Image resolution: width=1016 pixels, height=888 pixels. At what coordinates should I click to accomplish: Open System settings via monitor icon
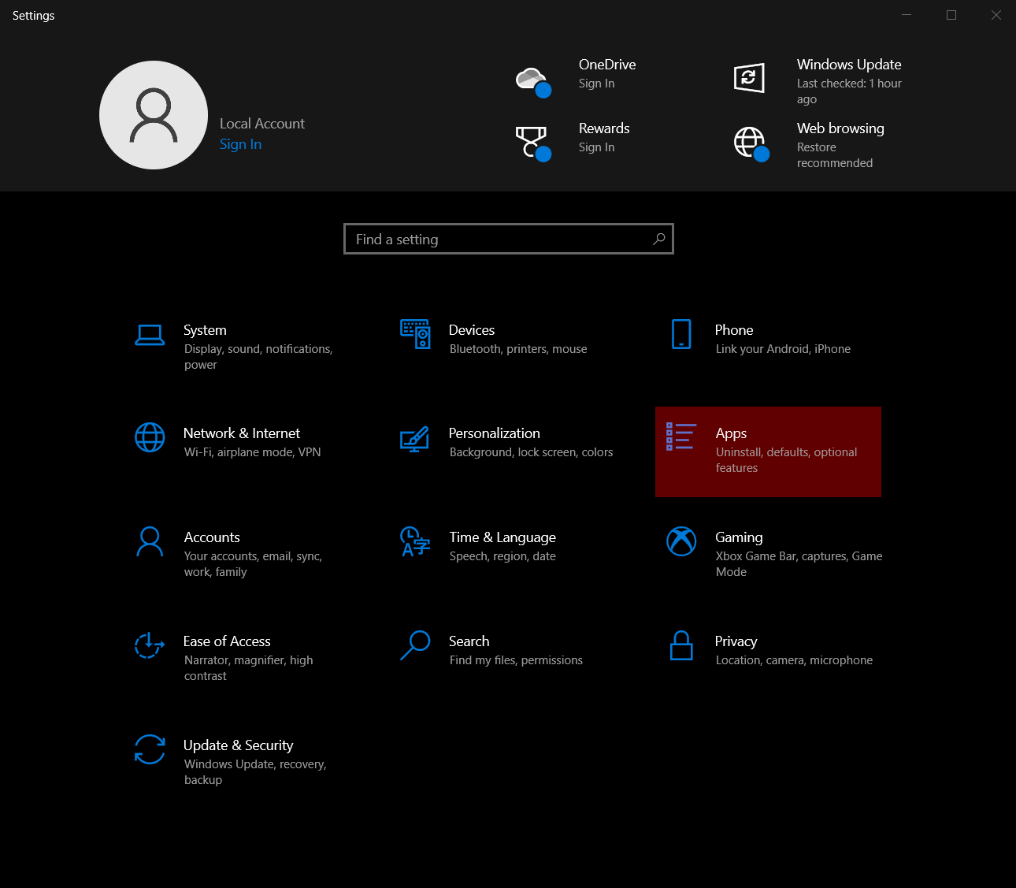point(150,334)
